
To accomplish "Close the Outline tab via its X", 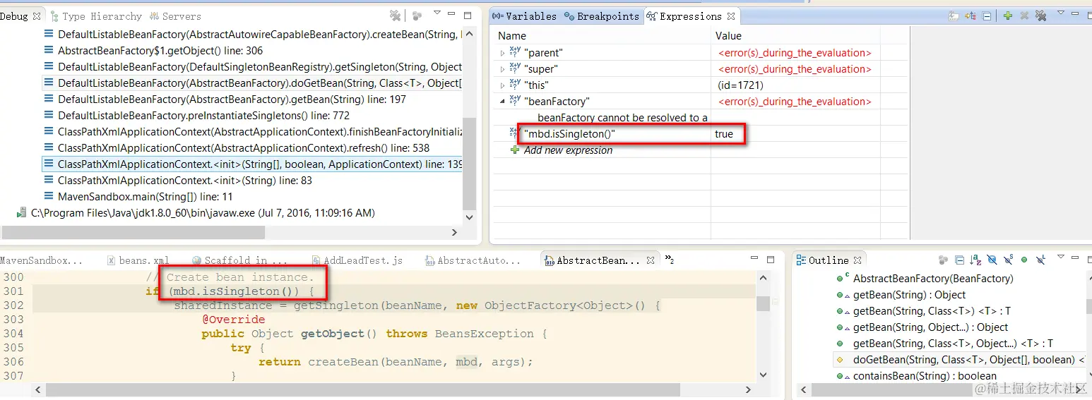I will (x=857, y=260).
